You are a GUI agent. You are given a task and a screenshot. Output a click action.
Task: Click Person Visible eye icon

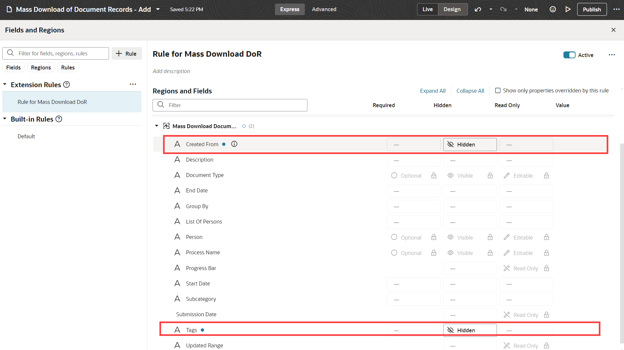click(450, 237)
